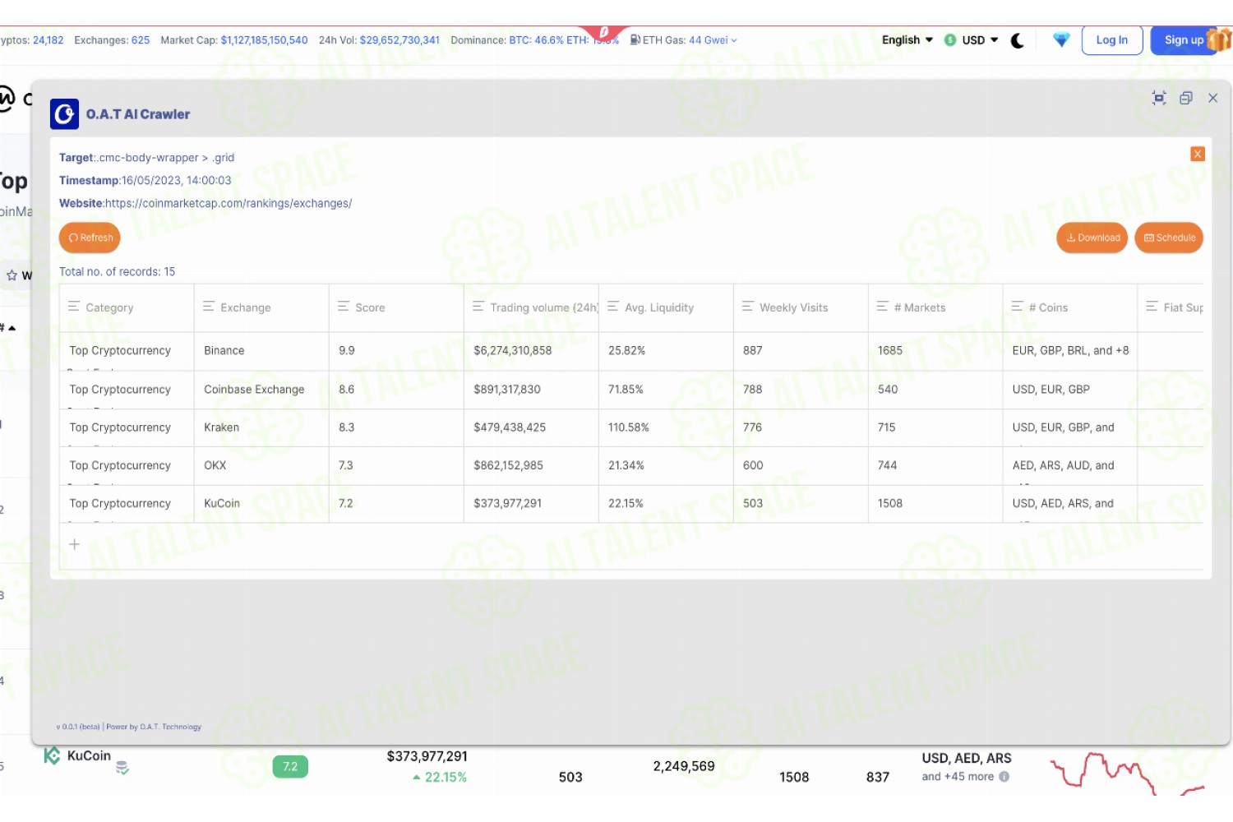Select the OKX cell
This screenshot has height=822, width=1233.
click(261, 465)
